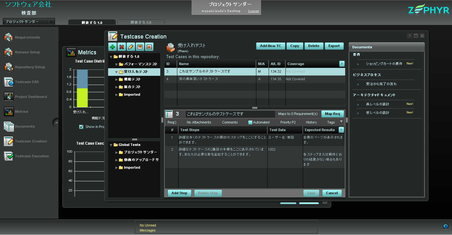Expand the 動画のアップロード folder arrow
452x235 pixels.
click(x=116, y=160)
